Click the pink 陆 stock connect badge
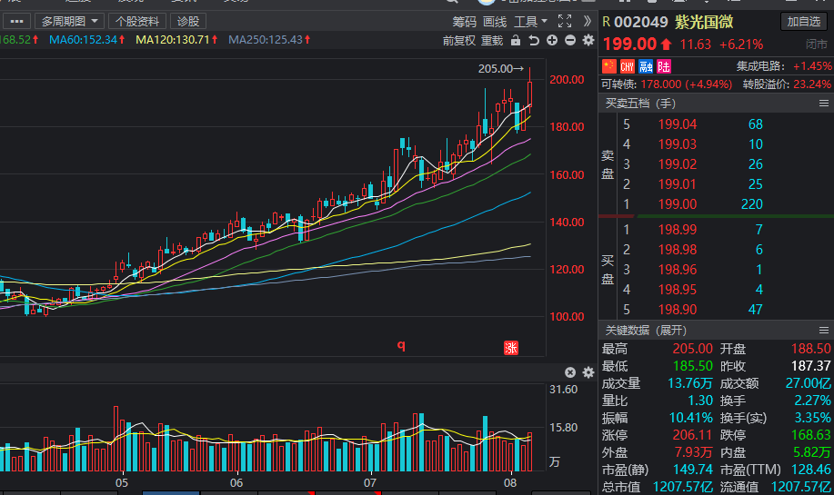The height and width of the screenshot is (495, 834). click(x=664, y=66)
